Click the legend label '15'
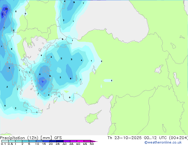The image size is (188, 145). click(44, 144)
